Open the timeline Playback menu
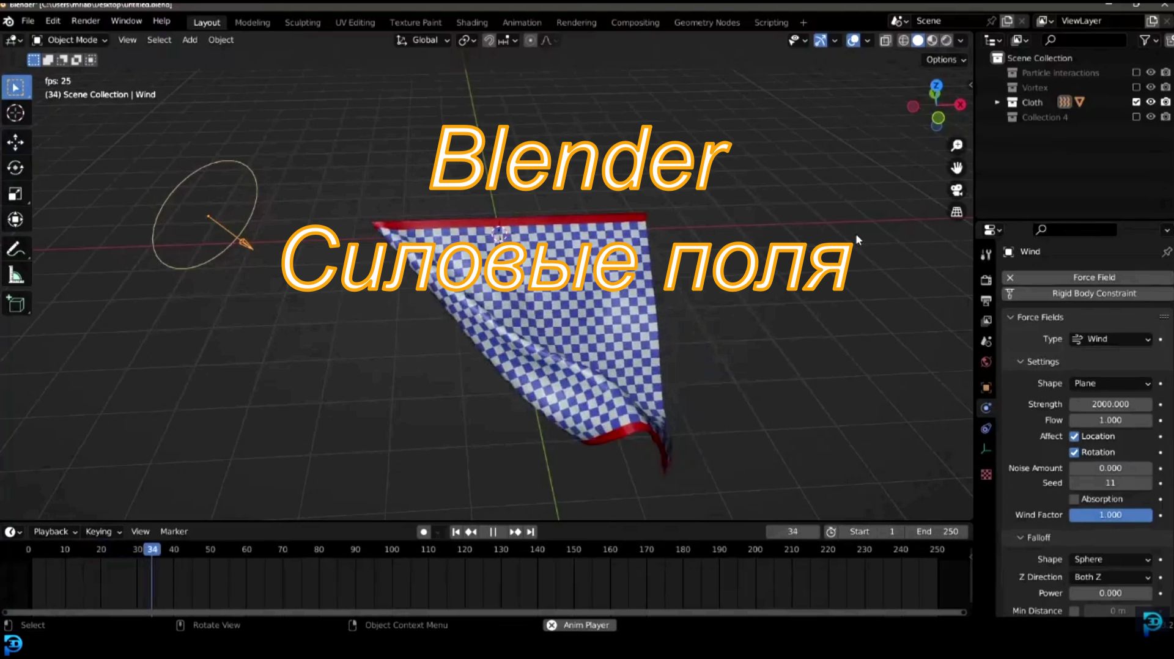The height and width of the screenshot is (659, 1174). tap(55, 532)
